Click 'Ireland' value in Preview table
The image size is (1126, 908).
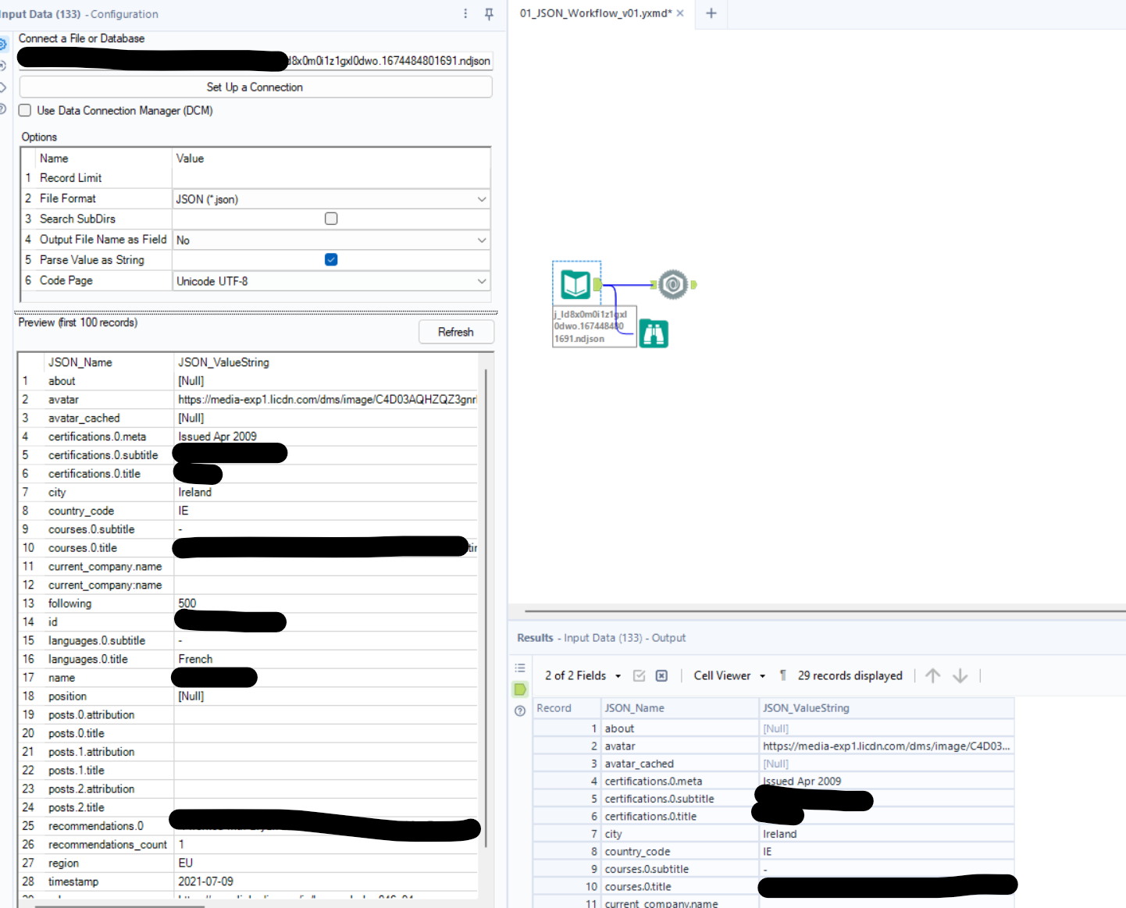coord(194,493)
